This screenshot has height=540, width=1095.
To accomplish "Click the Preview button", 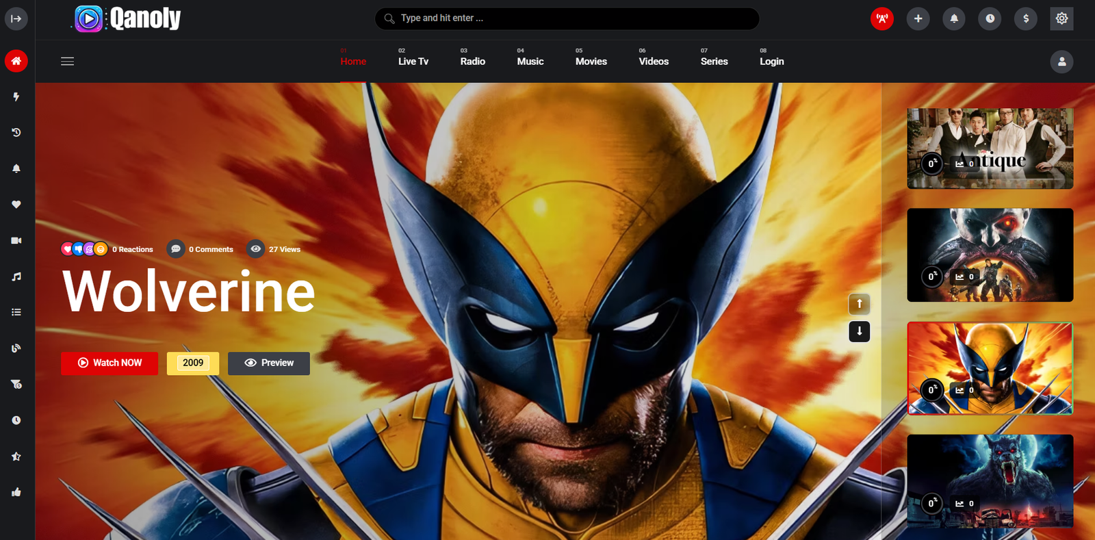I will 269,363.
